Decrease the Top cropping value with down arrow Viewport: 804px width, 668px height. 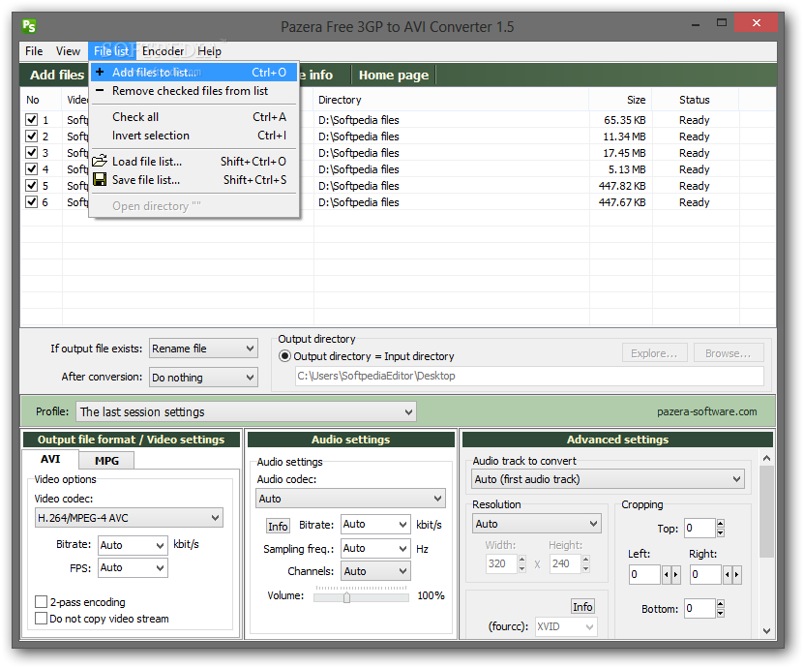721,532
